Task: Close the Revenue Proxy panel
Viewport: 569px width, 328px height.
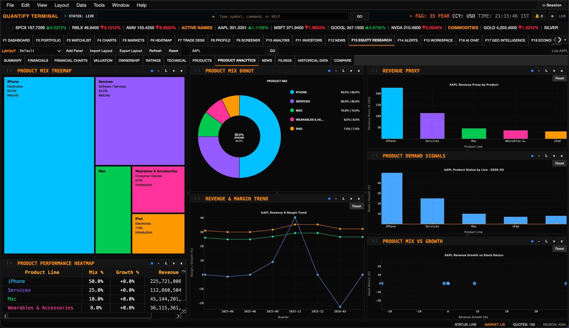Action: point(562,71)
